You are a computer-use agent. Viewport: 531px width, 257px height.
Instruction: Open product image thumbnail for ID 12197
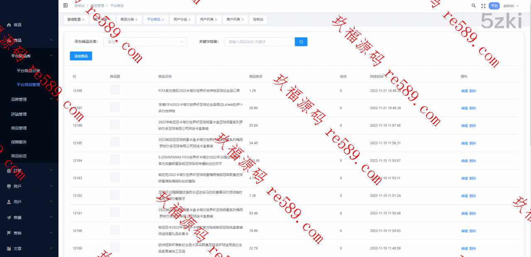tap(115, 107)
